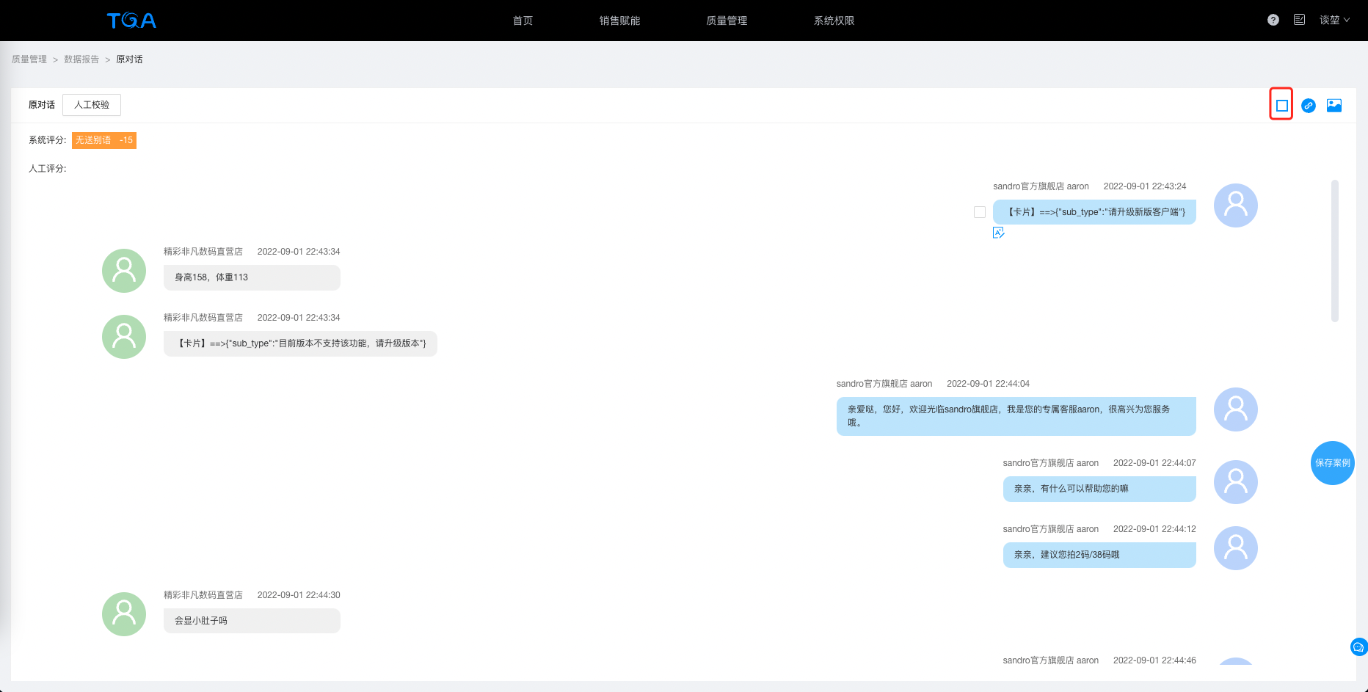Open 销售赋能 menu
The image size is (1368, 692).
[x=620, y=21]
